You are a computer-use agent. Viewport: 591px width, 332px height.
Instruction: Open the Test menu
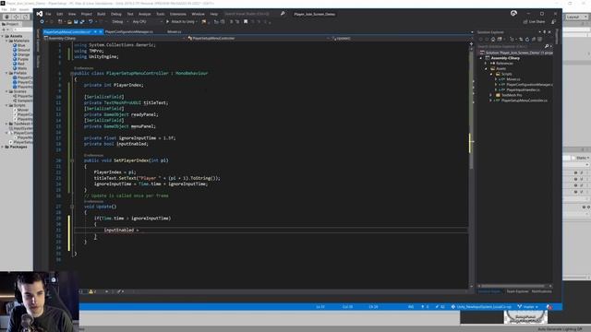coord(130,14)
